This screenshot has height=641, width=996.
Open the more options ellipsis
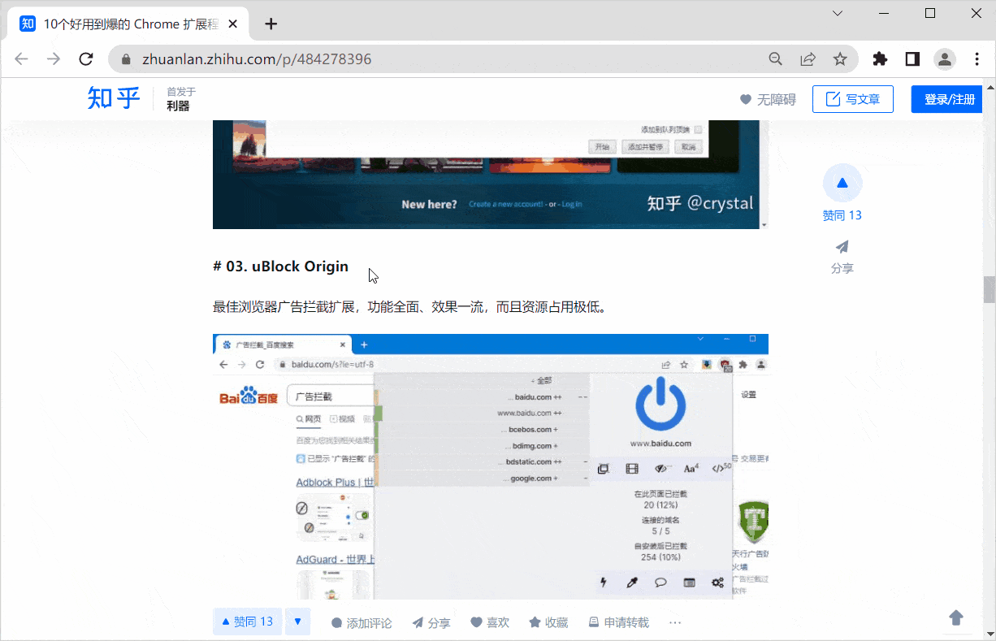675,623
